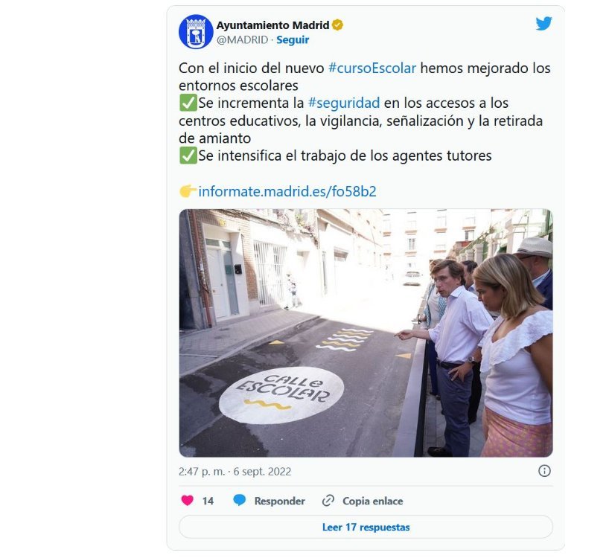
Task: Click the @MADRID handle
Action: click(243, 40)
